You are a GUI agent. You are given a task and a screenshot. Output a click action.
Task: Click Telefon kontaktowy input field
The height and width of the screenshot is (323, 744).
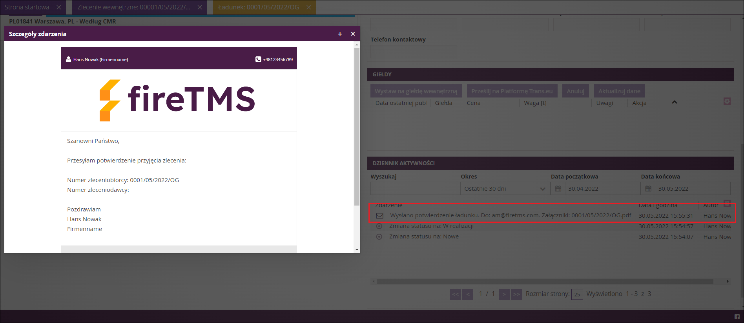pyautogui.click(x=414, y=51)
